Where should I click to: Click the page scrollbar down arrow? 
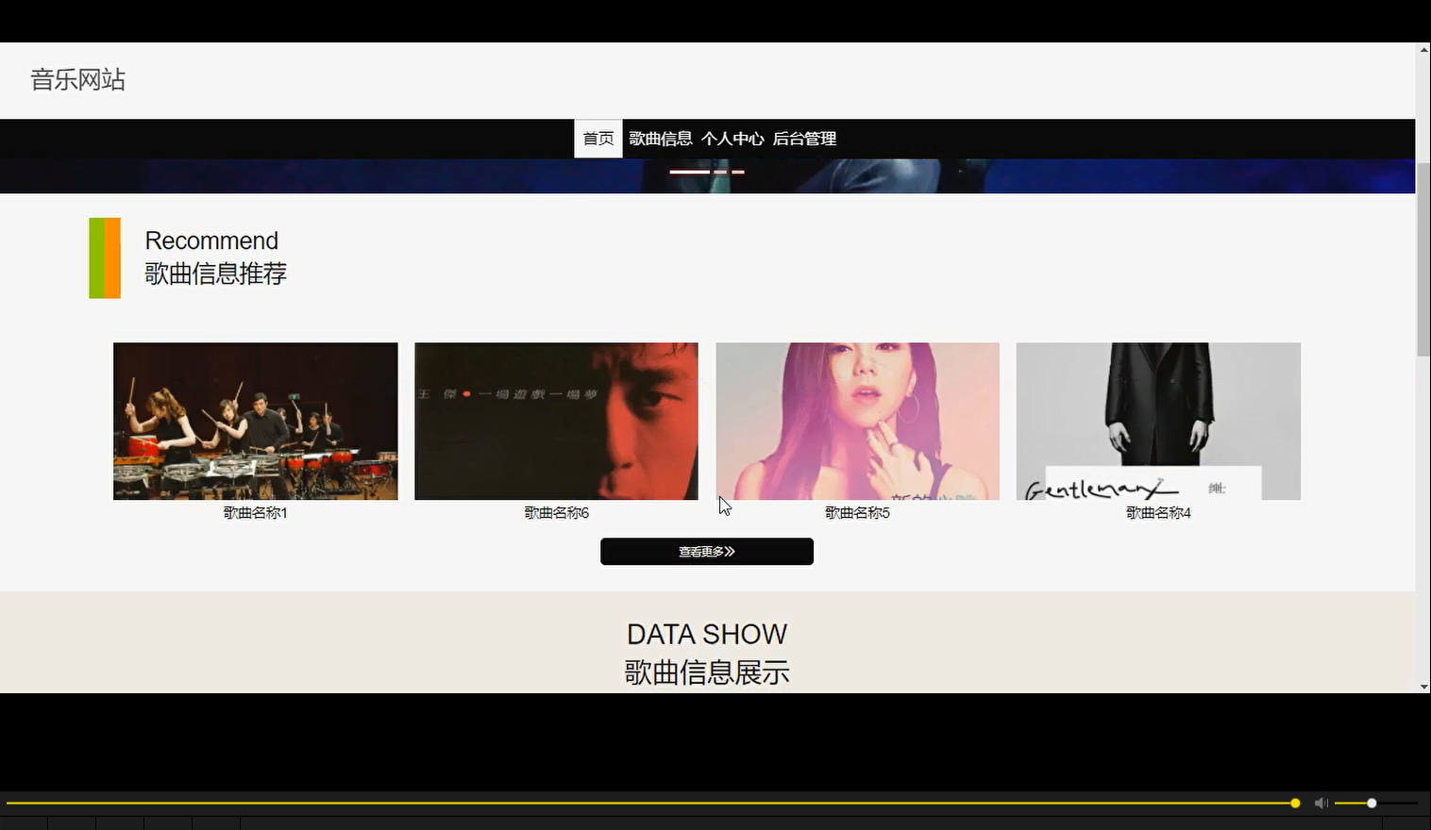coord(1423,687)
